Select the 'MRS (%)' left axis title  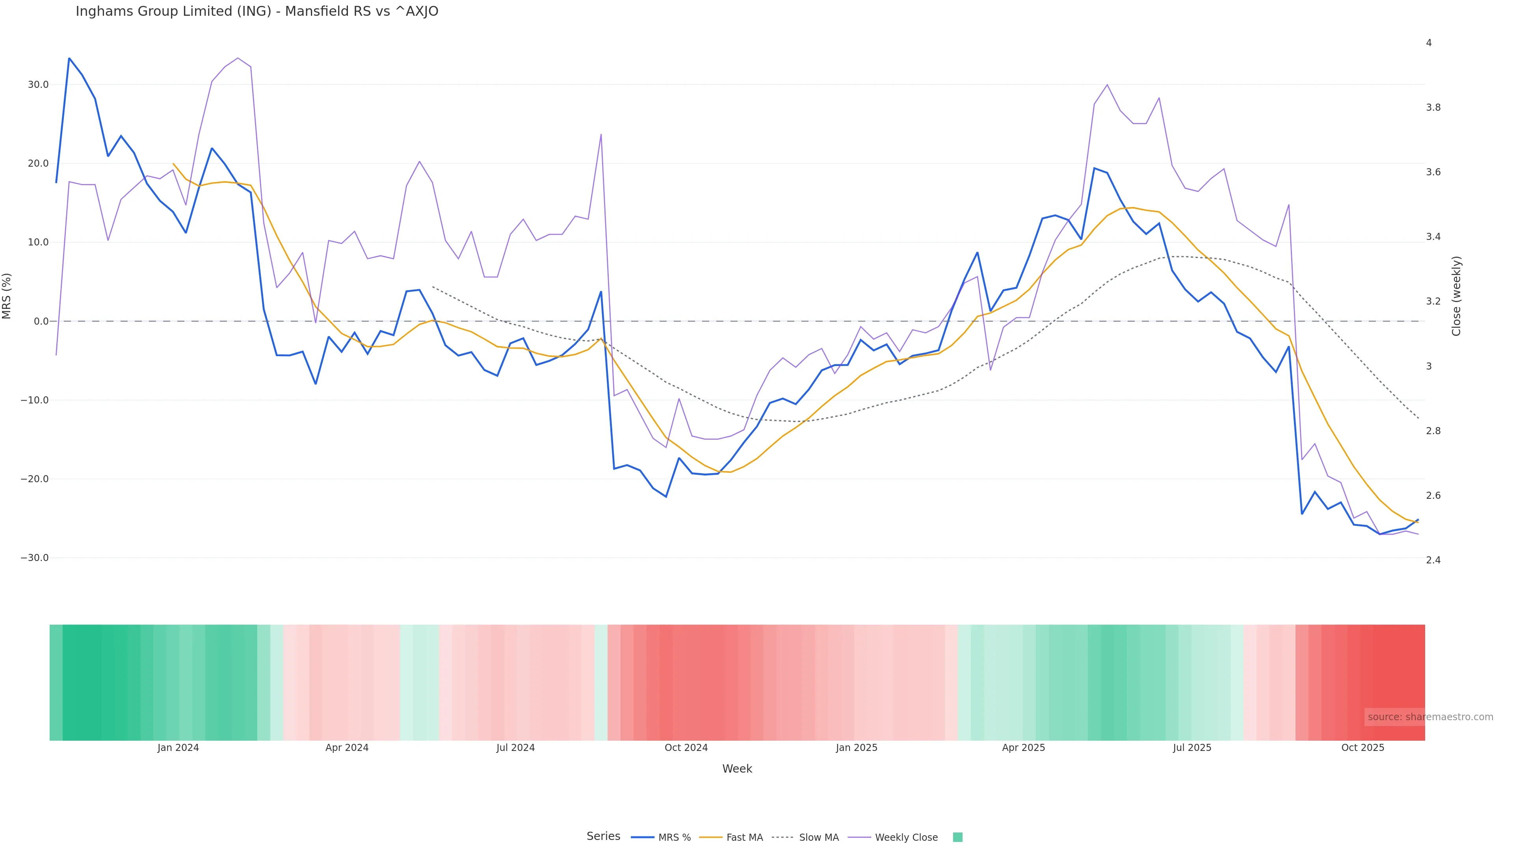click(x=7, y=296)
